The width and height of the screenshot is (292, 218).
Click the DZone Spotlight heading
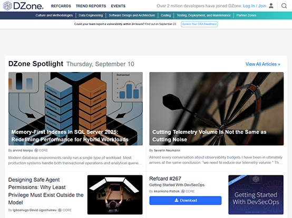[x=36, y=64]
